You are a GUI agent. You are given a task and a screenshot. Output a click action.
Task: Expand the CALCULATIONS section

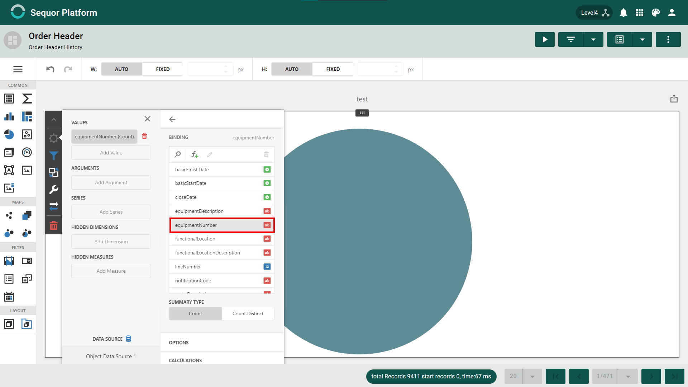pos(222,359)
